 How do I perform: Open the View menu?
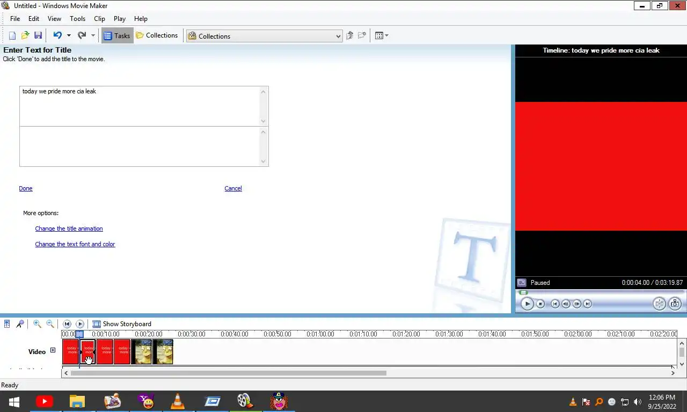click(x=54, y=18)
